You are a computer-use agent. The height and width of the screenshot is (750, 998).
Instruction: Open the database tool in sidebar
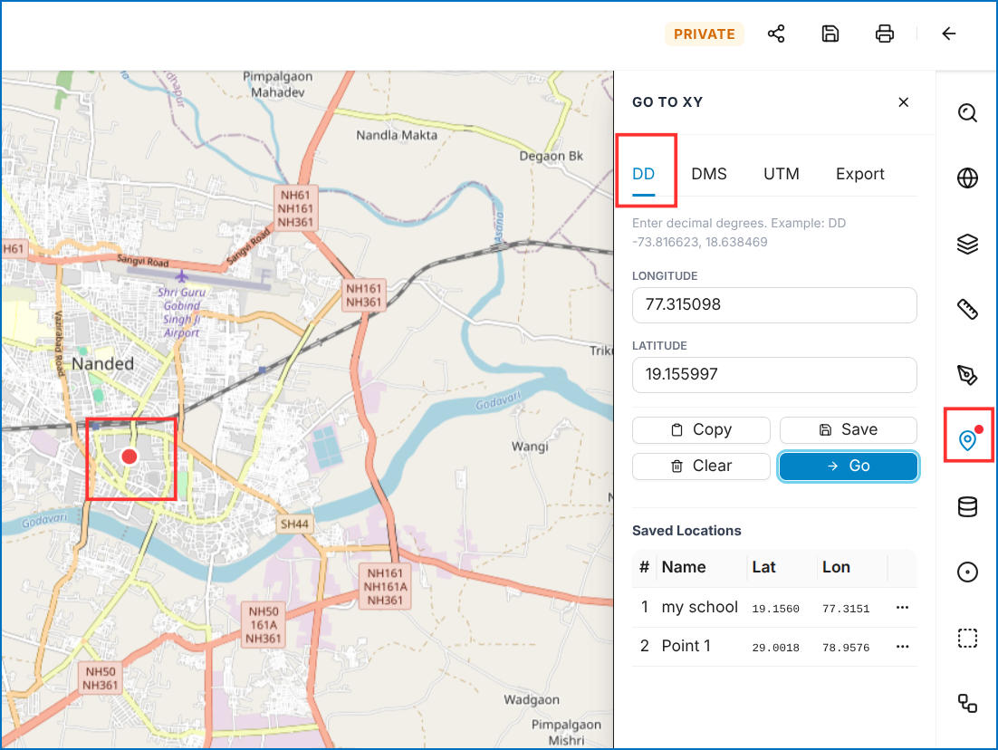point(967,506)
